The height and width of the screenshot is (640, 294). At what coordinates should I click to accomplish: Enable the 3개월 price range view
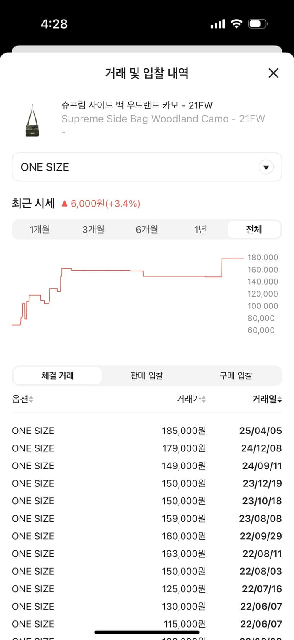[93, 229]
